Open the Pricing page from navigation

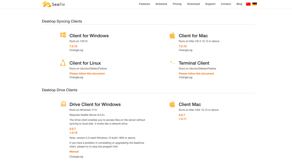pos(177,4)
